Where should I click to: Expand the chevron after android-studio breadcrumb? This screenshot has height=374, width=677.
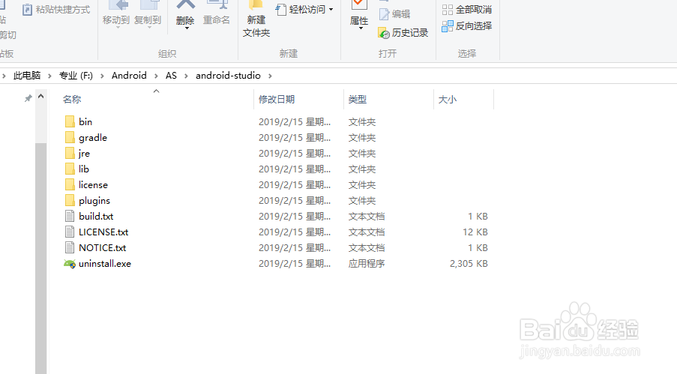[x=271, y=76]
